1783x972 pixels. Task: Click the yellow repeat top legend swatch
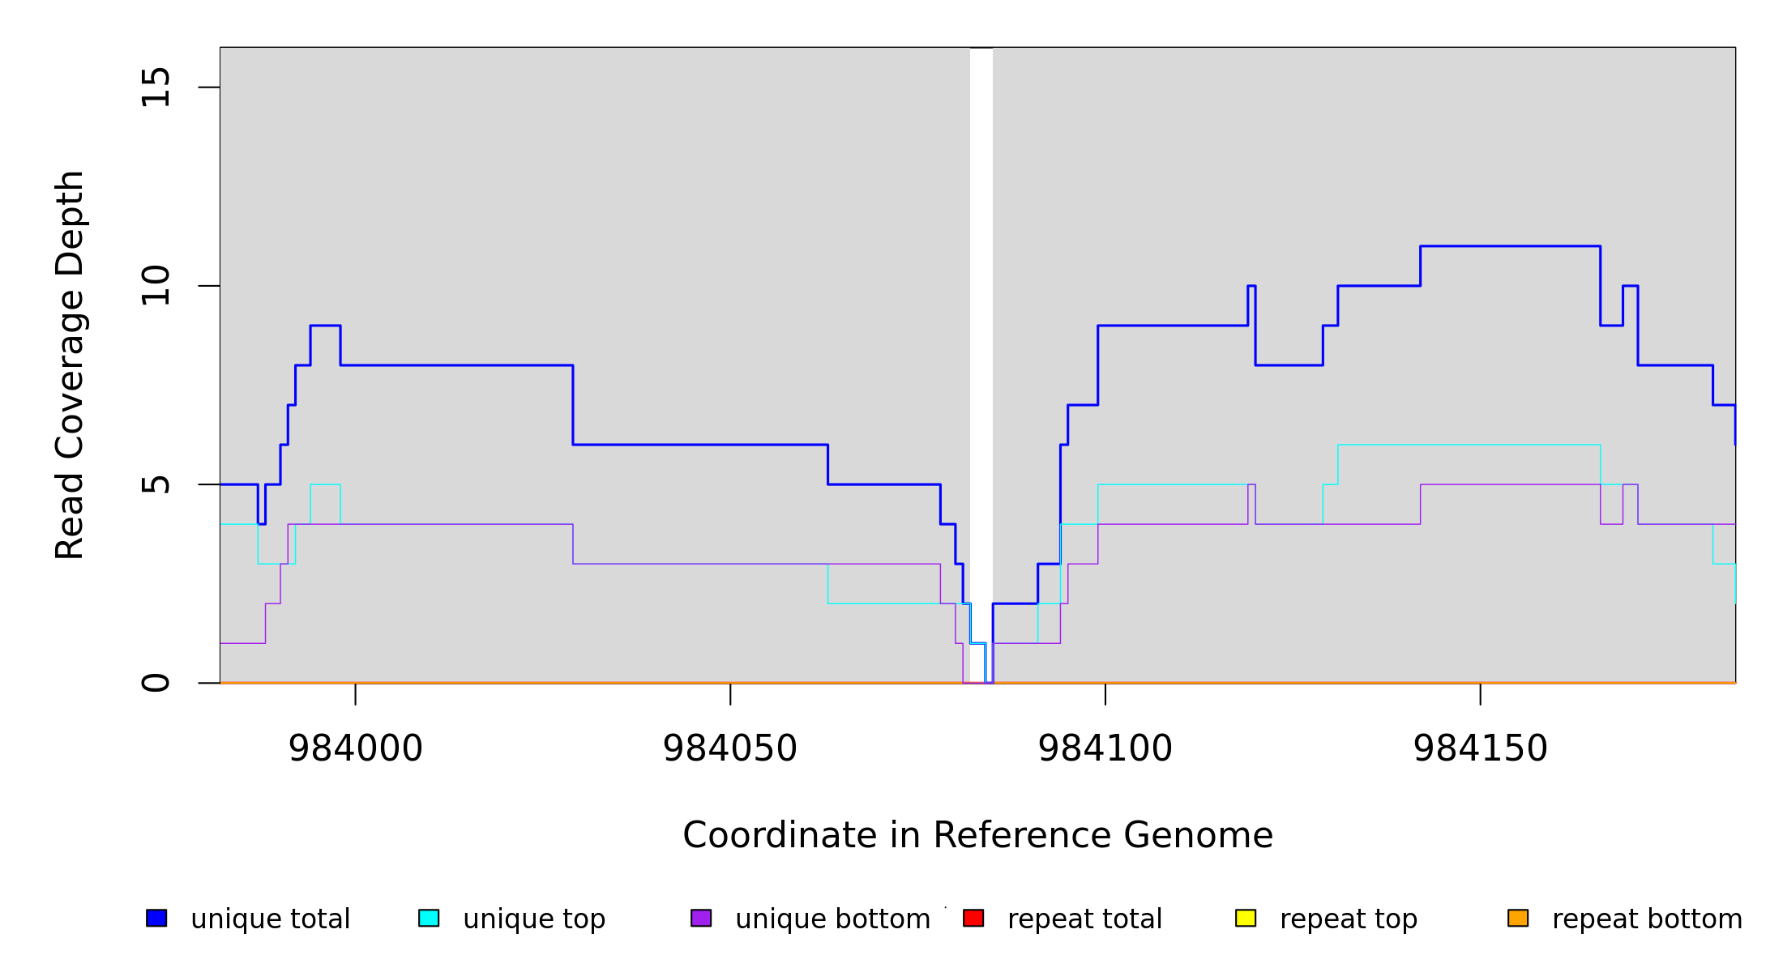tap(1246, 918)
